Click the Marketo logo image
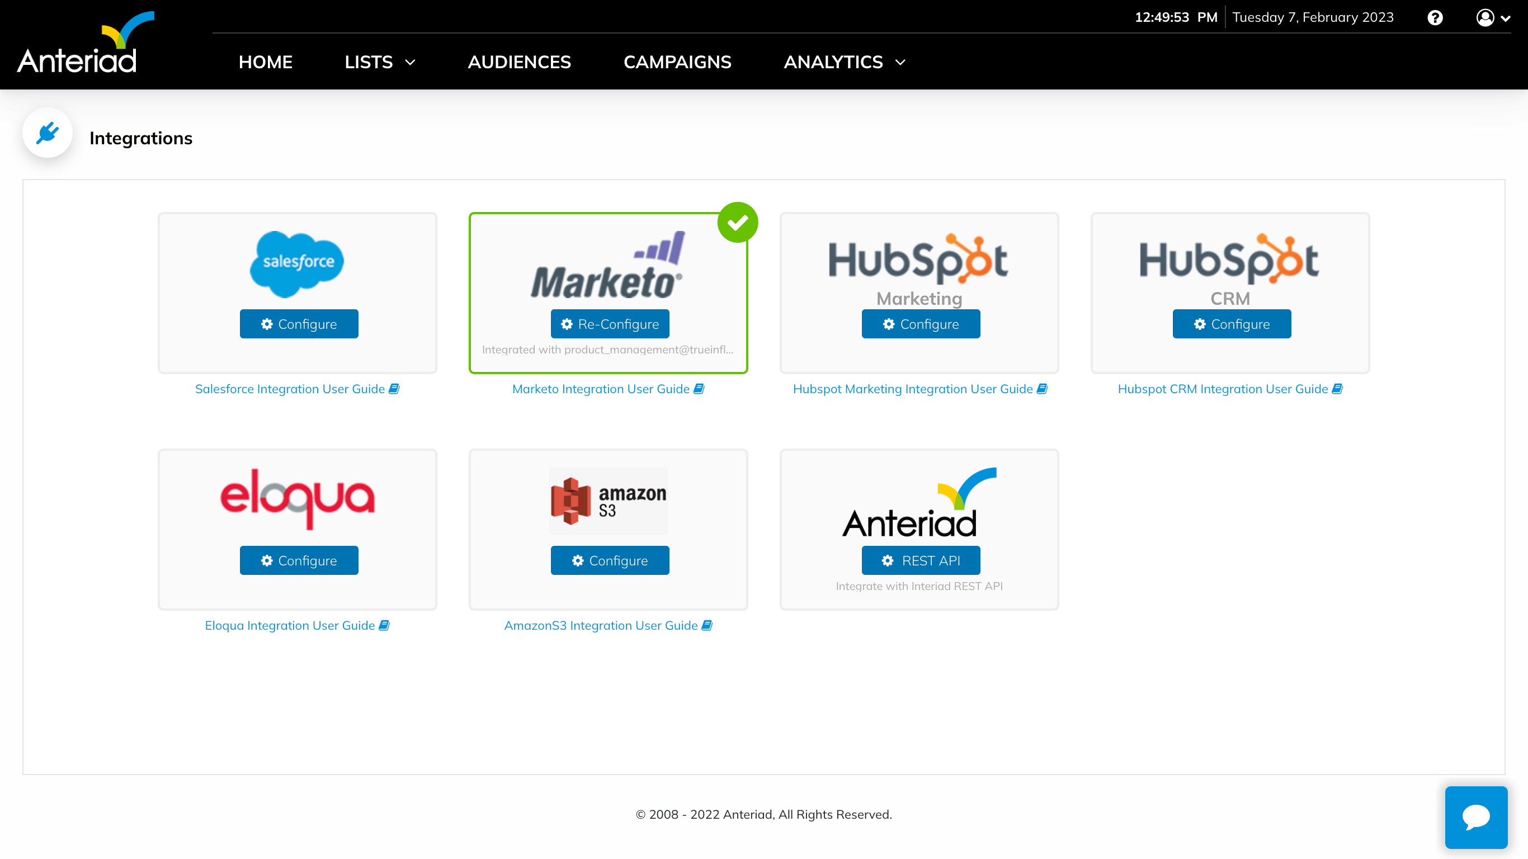Image resolution: width=1528 pixels, height=859 pixels. point(607,266)
